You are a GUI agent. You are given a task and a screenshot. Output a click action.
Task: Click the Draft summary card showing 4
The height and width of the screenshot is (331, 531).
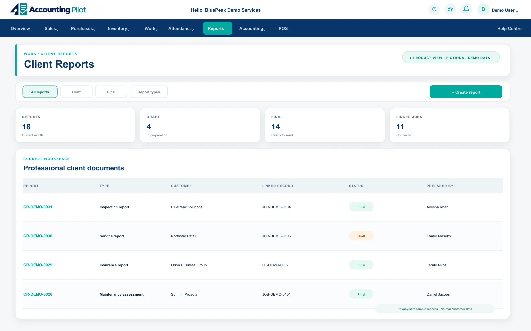(x=200, y=125)
